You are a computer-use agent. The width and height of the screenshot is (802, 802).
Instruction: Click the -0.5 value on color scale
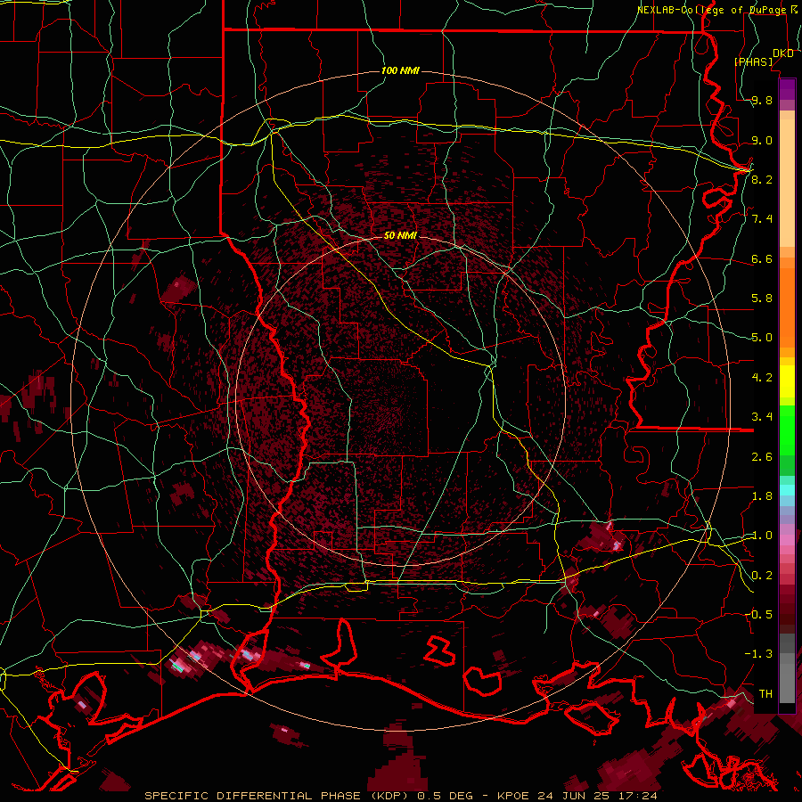click(x=758, y=615)
